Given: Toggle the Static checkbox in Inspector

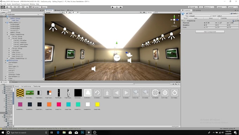Looking at the screenshot, I should coord(231,13).
